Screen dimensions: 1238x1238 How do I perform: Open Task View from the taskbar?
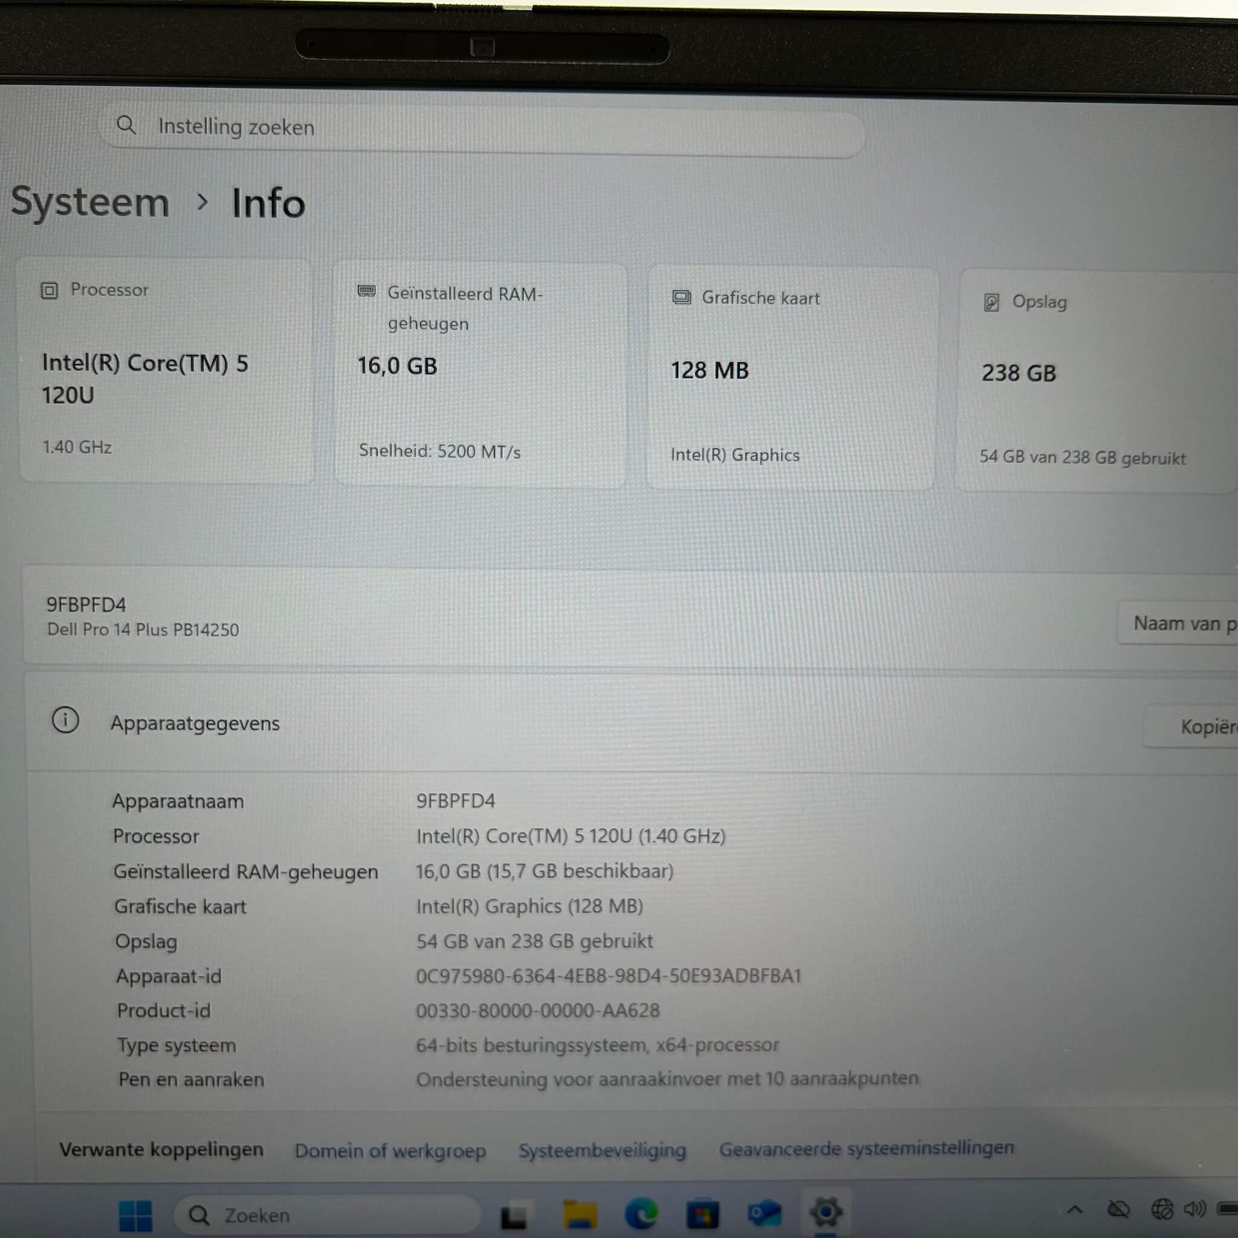coord(513,1214)
